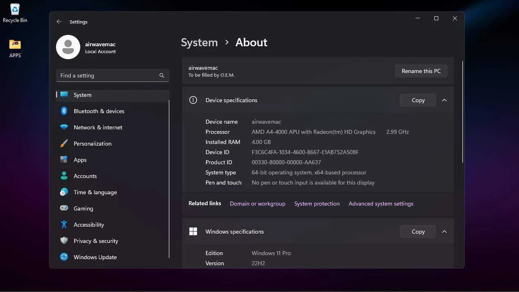Viewport: 519px width, 292px height.
Task: Open the APPS folder on desktop
Action: pos(15,49)
